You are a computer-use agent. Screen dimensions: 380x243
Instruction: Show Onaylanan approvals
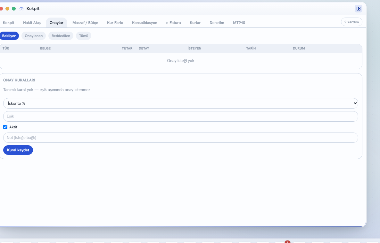tap(34, 36)
